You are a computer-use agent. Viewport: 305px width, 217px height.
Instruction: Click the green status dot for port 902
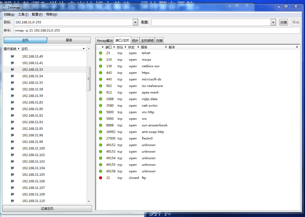pyautogui.click(x=100, y=86)
